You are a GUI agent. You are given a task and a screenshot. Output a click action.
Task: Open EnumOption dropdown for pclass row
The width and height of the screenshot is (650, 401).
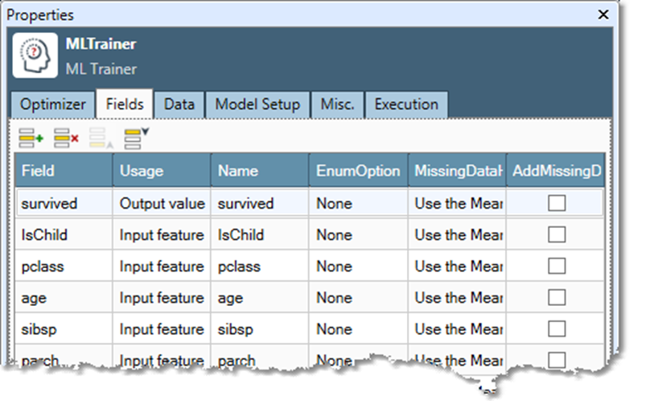pyautogui.click(x=358, y=267)
